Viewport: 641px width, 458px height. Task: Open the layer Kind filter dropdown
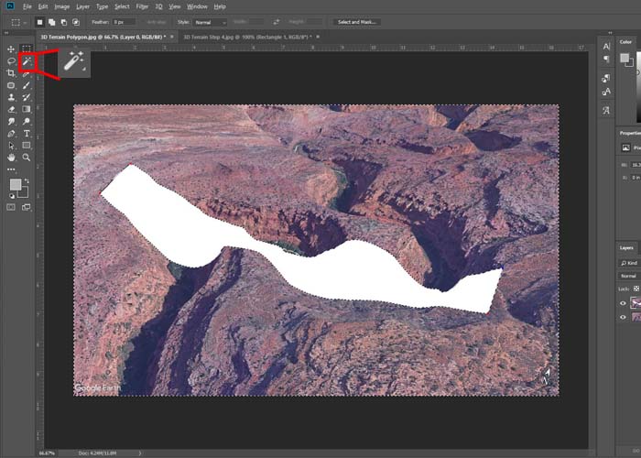pyautogui.click(x=630, y=263)
